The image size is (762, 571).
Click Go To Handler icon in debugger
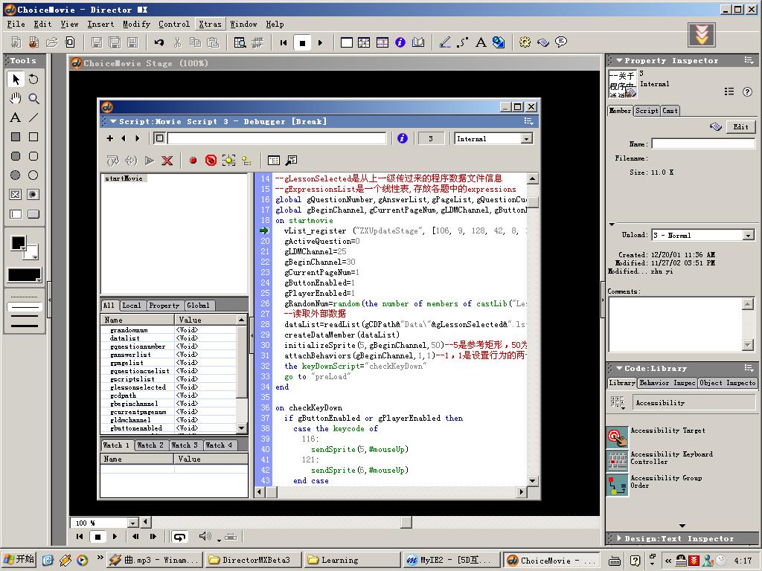point(292,161)
